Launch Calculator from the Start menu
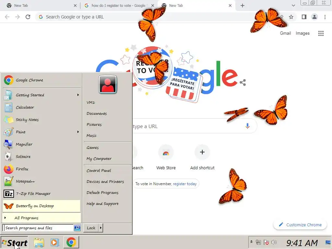Screen dimensions: 332x249 [42, 107]
